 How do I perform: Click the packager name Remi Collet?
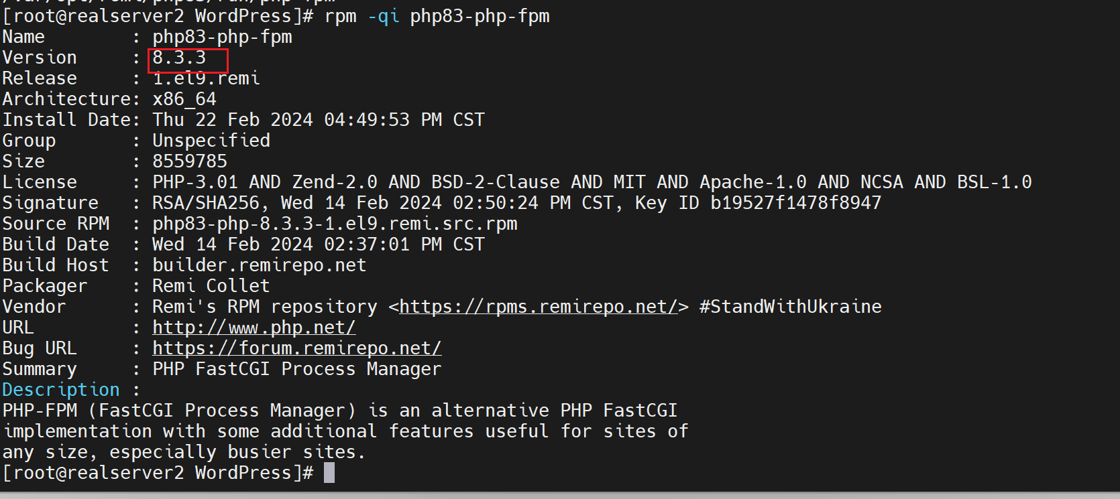[211, 286]
